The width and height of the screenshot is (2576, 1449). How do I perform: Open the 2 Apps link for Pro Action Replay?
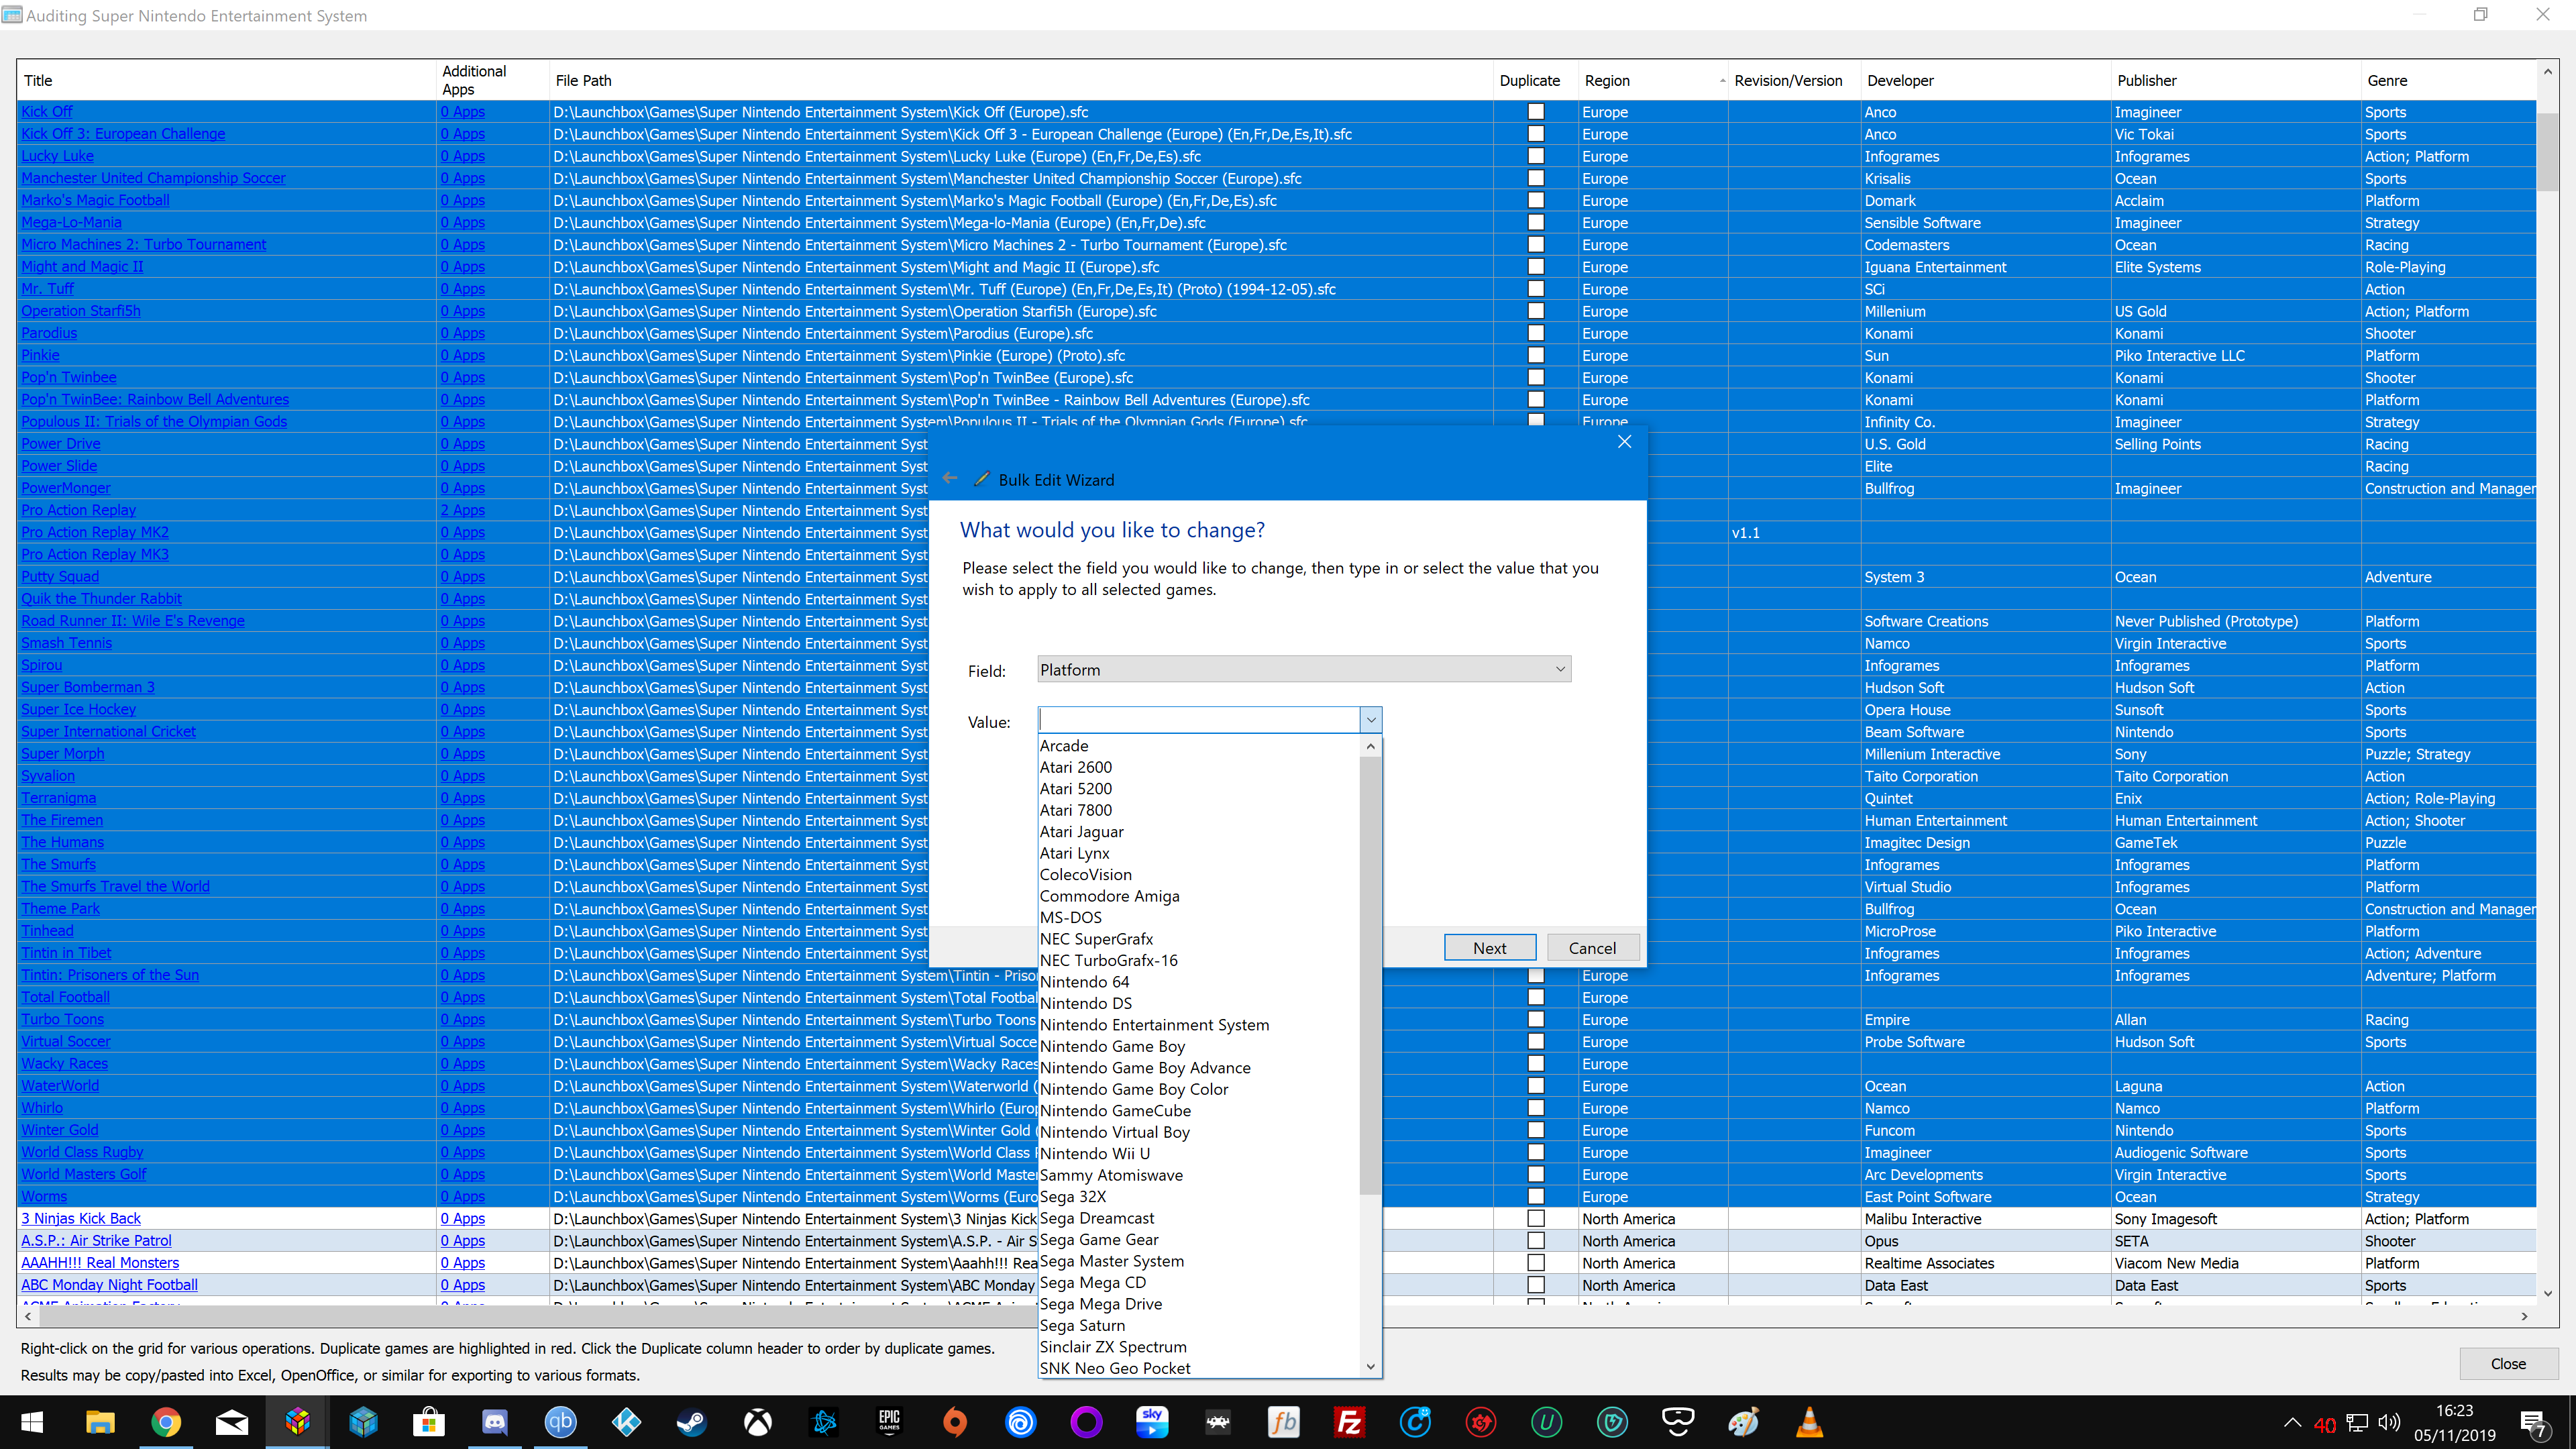tap(463, 510)
